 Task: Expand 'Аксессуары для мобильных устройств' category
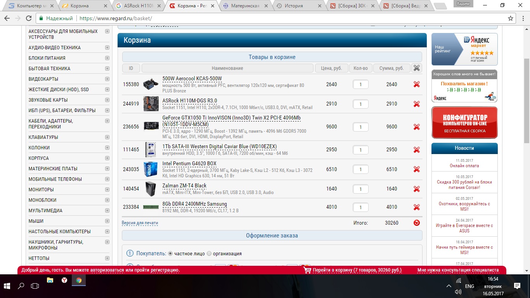click(x=107, y=31)
